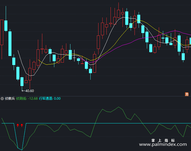Click the 40.60 low price label

(29, 91)
